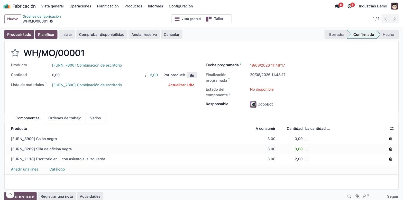The height and width of the screenshot is (200, 403).
Task: Click the Iniciar button
Action: (67, 35)
